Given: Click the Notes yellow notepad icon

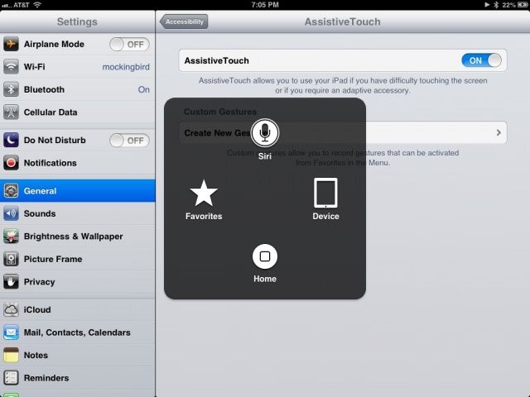Looking at the screenshot, I should (x=11, y=355).
